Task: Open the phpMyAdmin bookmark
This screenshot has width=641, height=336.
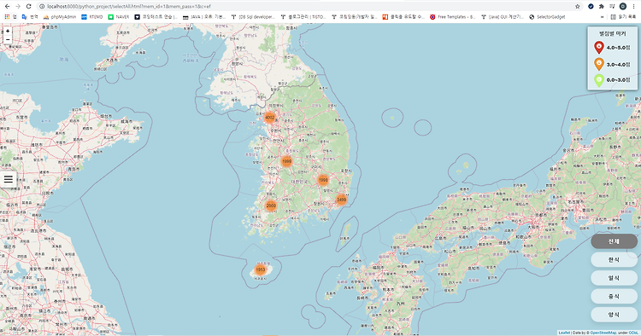Action: [60, 17]
